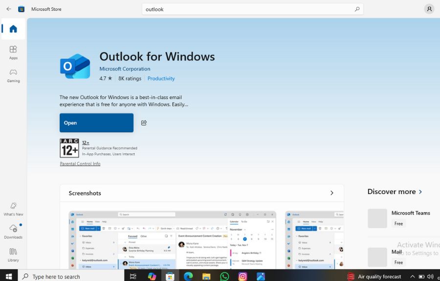Click the search magnifier icon

point(357,9)
